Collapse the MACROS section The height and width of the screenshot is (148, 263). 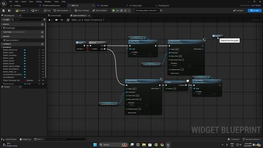tap(2, 37)
